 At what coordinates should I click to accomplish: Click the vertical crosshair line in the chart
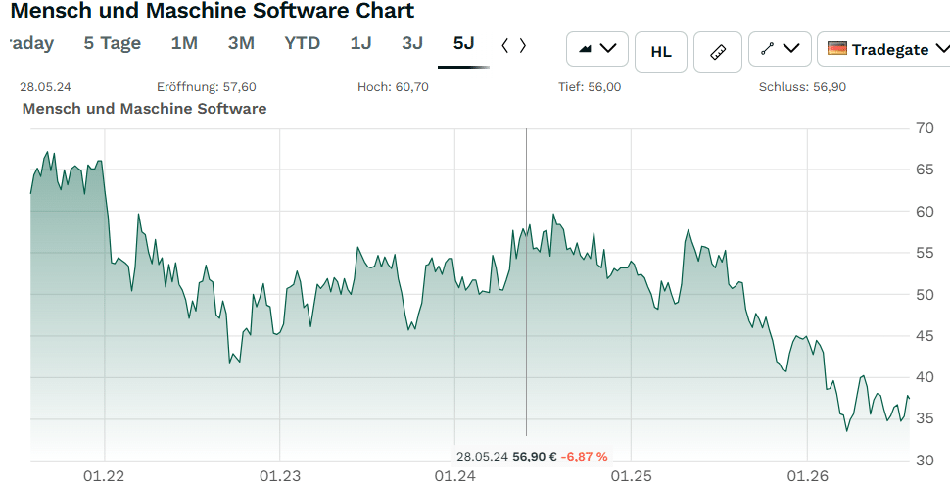pyautogui.click(x=526, y=282)
